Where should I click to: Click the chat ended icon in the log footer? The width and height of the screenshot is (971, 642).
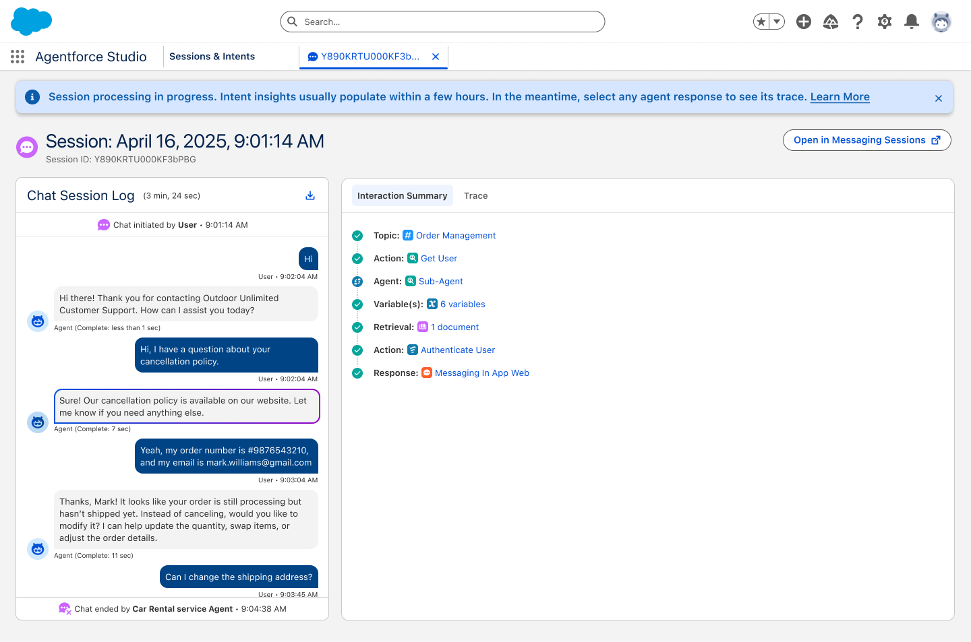pos(65,609)
